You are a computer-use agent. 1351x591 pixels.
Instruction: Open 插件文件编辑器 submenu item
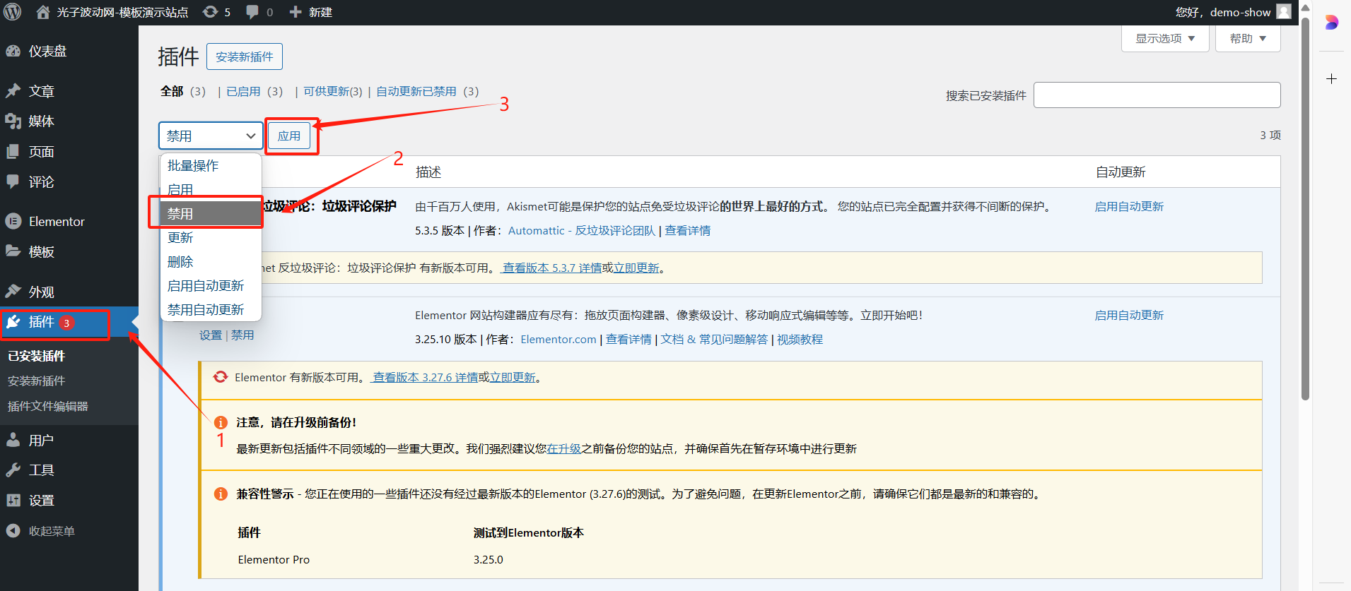(47, 406)
